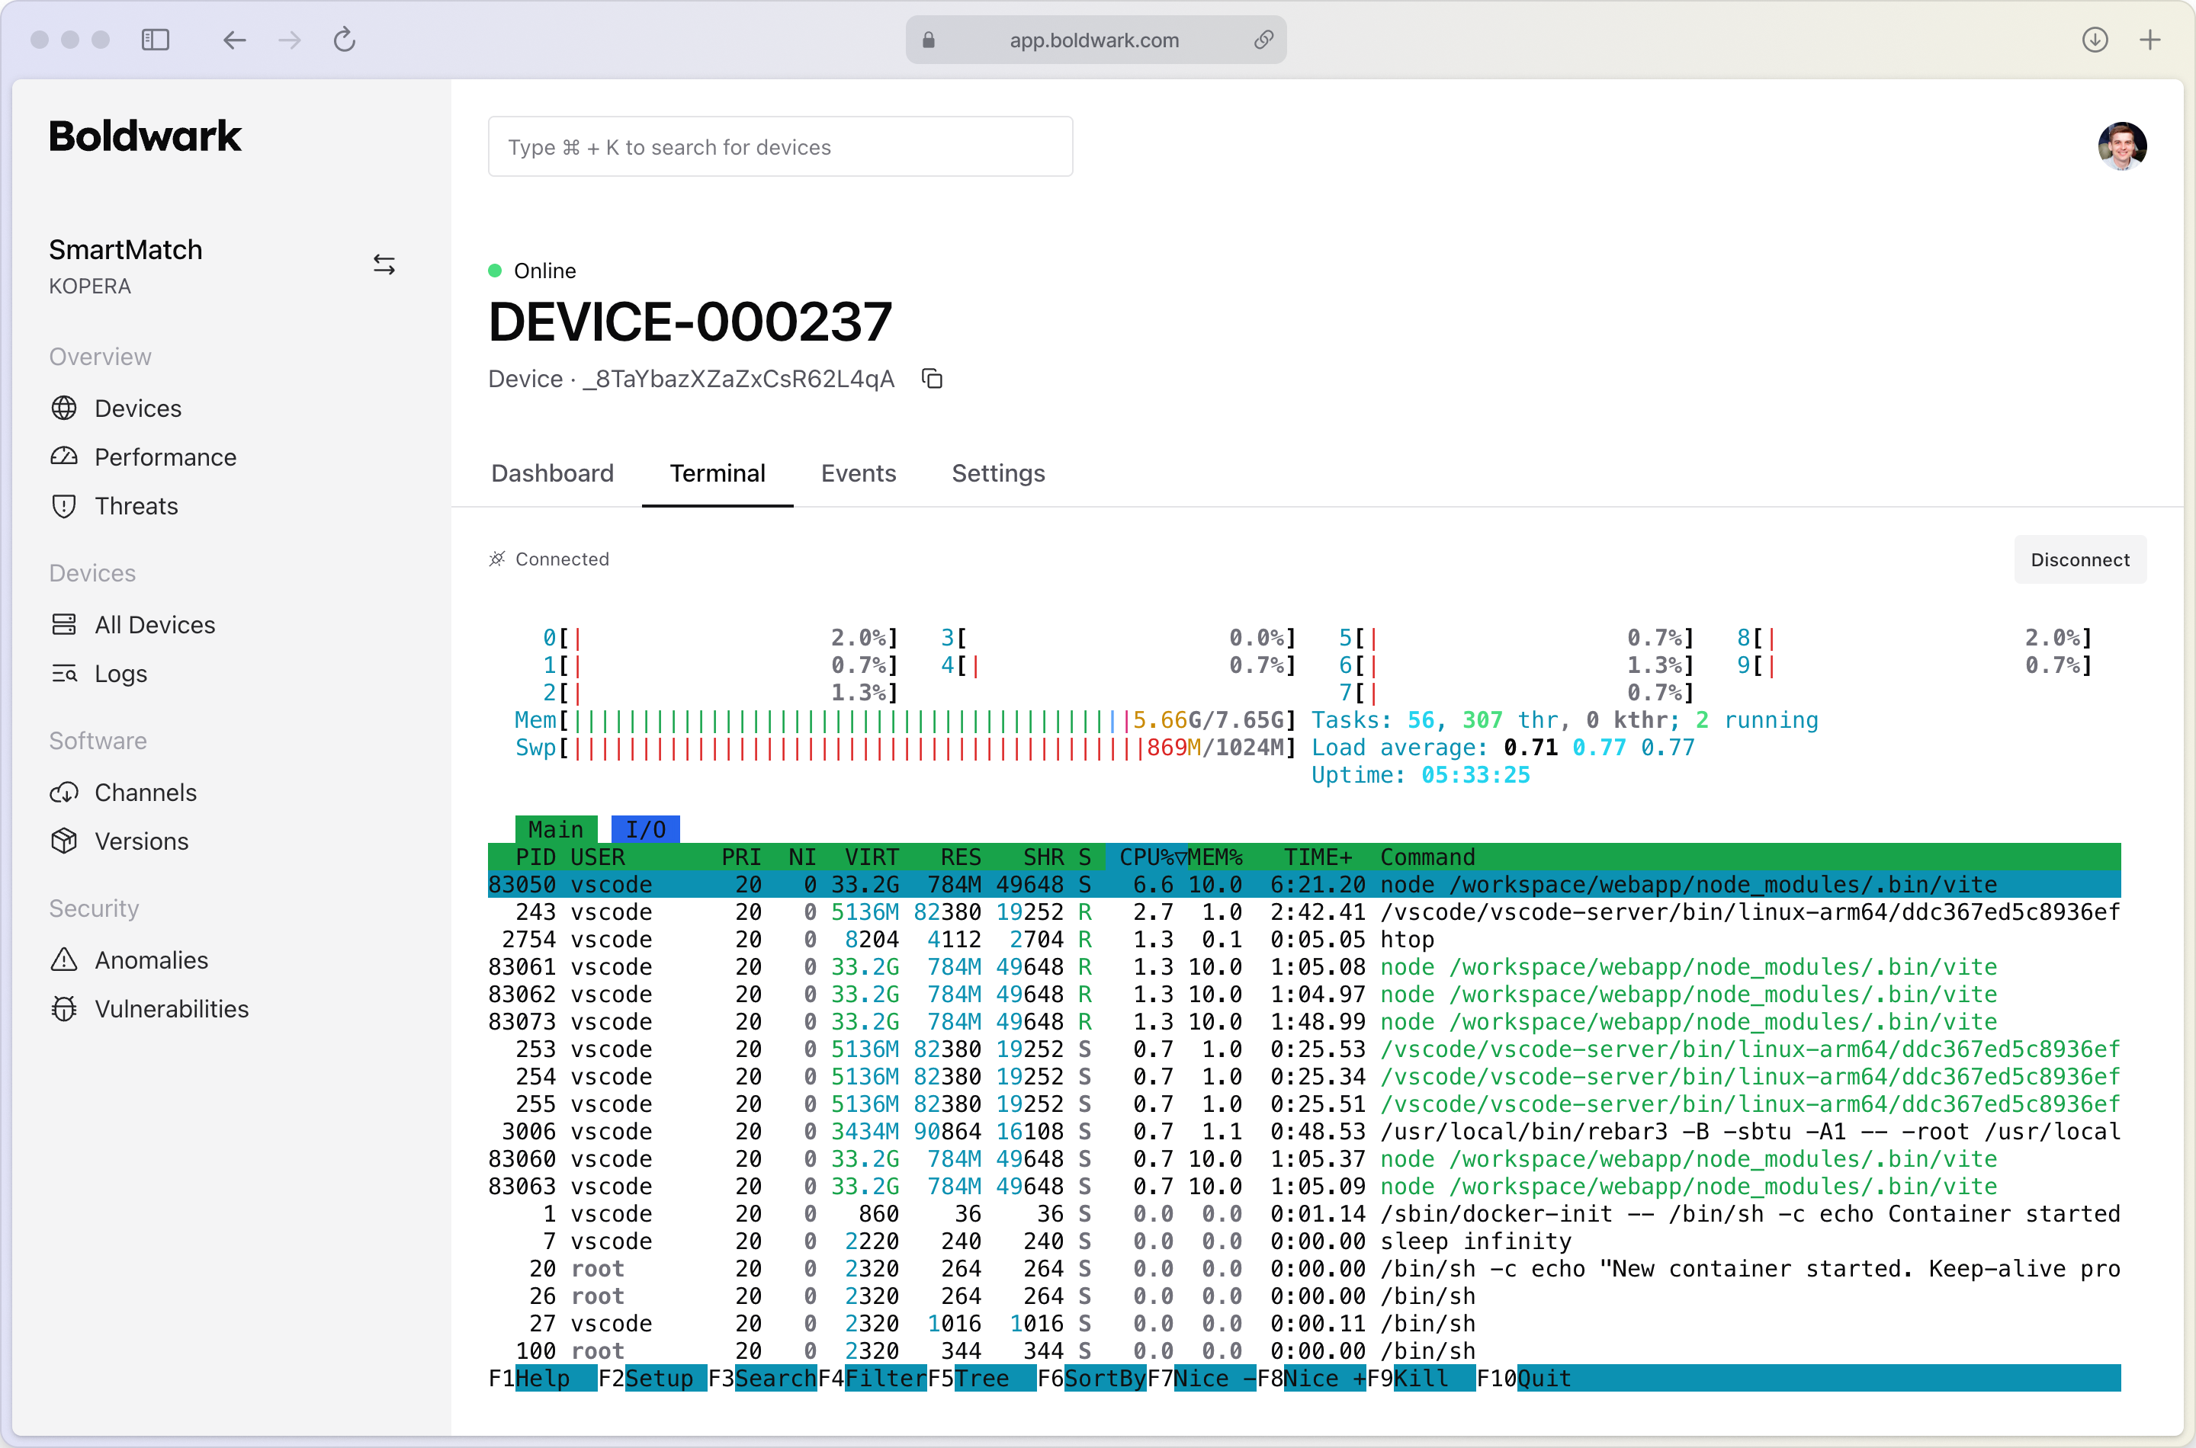Viewport: 2196px width, 1448px height.
Task: Select the rebar3 process row 3006
Action: click(x=1304, y=1131)
